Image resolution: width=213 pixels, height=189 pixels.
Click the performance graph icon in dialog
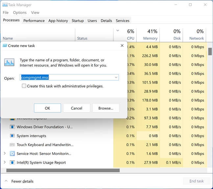[9, 62]
